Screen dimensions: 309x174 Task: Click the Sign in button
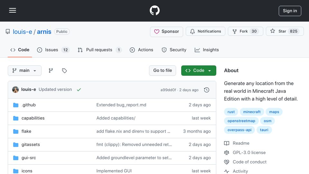pos(290,11)
